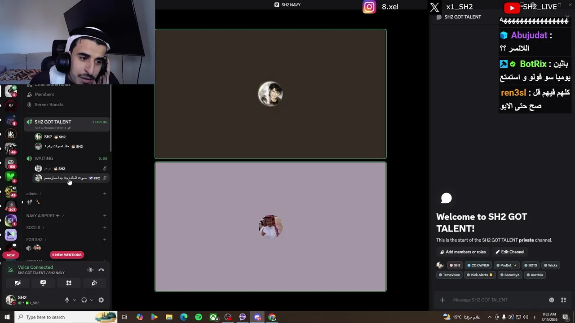Viewport: 575px width, 323px height.
Task: Focus the top participant's video tile
Action: tap(270, 94)
